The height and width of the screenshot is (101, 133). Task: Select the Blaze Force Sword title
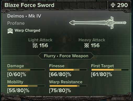point(29,5)
